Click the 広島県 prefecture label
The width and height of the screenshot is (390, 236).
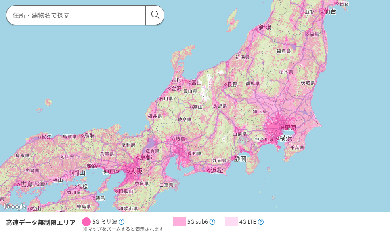[32, 171]
